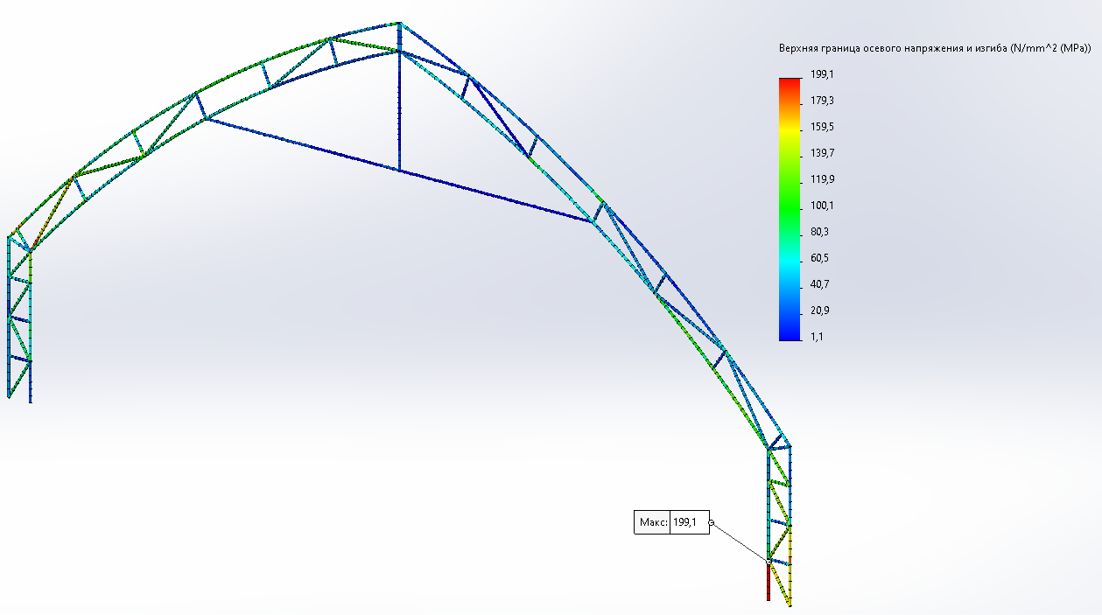Click the 139,7 legend value
1102x615 pixels.
tap(822, 153)
